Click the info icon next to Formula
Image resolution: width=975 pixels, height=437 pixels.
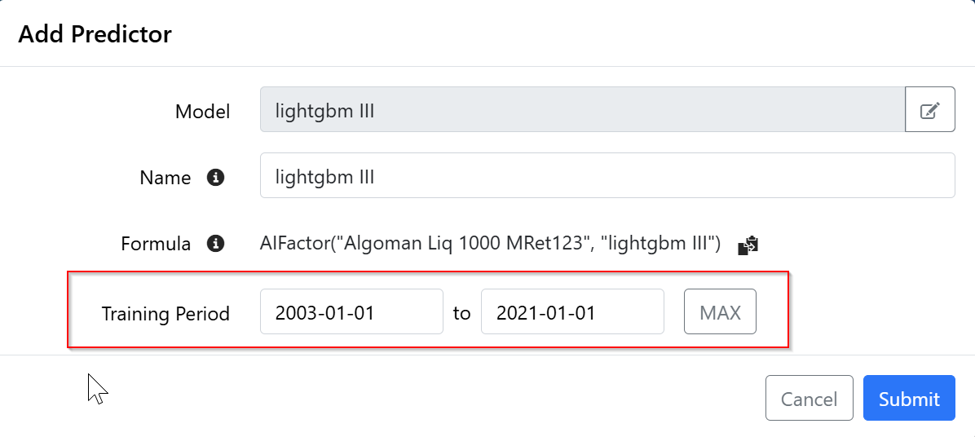[x=215, y=243]
